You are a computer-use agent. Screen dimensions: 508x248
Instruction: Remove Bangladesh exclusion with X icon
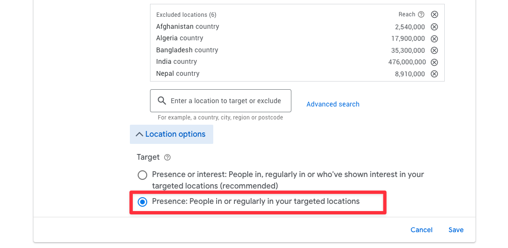click(434, 50)
